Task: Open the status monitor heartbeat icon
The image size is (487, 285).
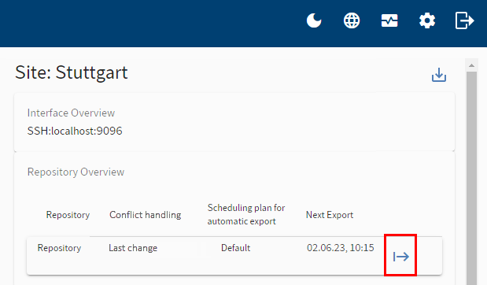Action: pos(389,20)
